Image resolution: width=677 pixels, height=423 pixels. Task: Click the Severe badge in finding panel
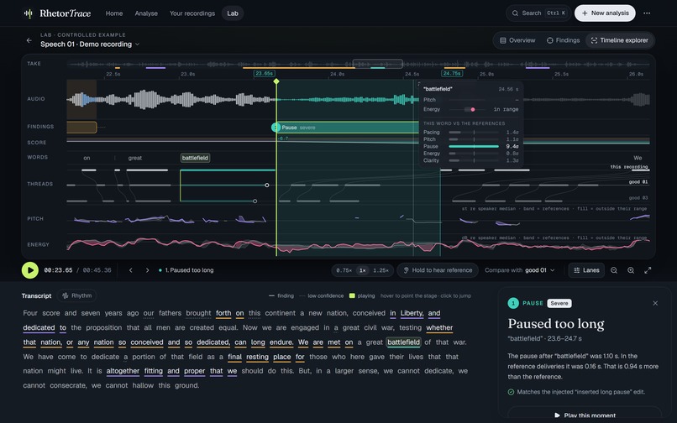[559, 303]
